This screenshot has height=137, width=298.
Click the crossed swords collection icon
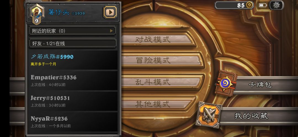(209, 115)
